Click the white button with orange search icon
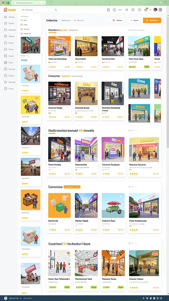This screenshot has width=169, height=301. click(x=117, y=20)
